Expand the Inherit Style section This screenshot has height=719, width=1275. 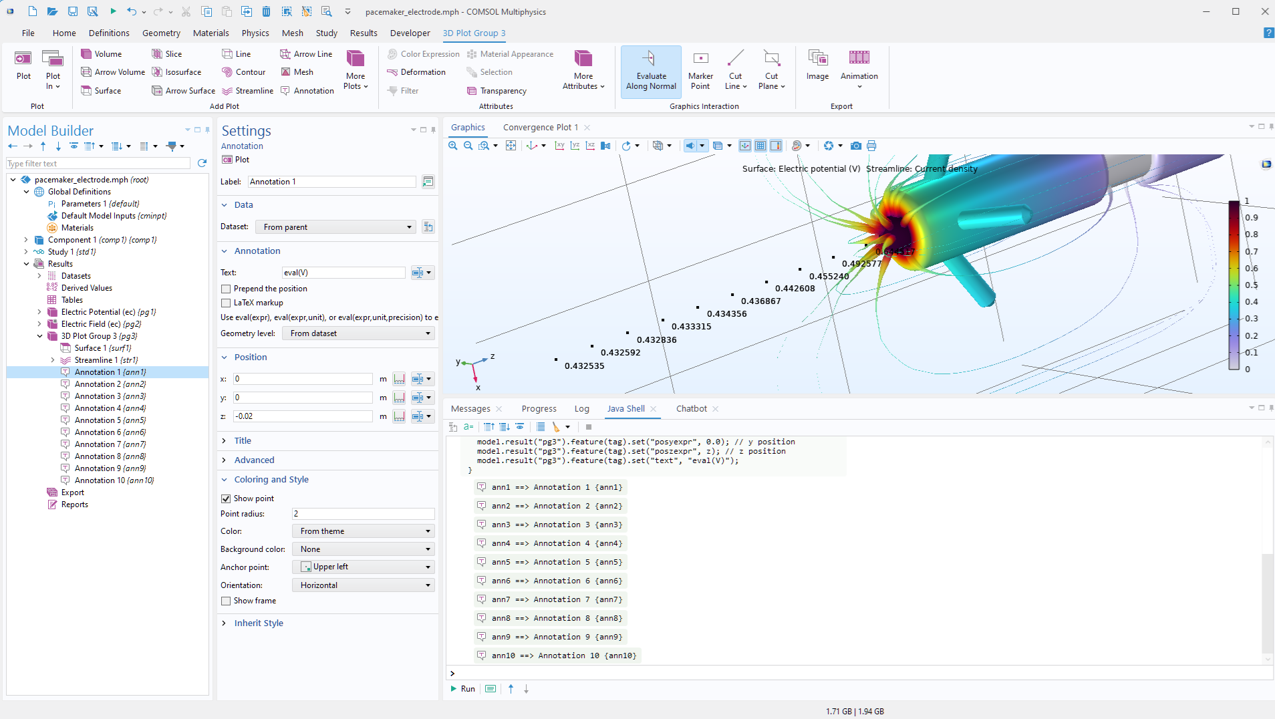click(x=258, y=623)
